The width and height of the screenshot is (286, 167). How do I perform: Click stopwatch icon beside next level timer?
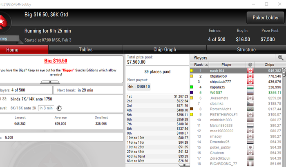pyautogui.click(x=59, y=108)
